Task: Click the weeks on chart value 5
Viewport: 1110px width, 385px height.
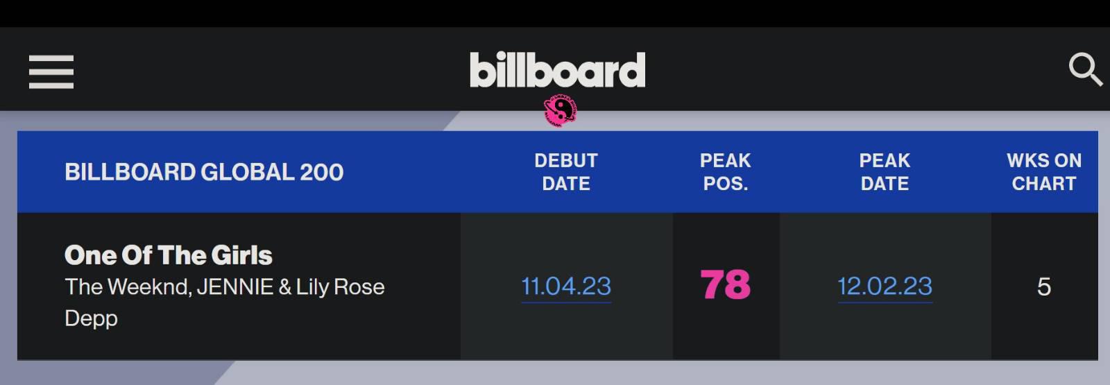Action: pyautogui.click(x=1044, y=286)
